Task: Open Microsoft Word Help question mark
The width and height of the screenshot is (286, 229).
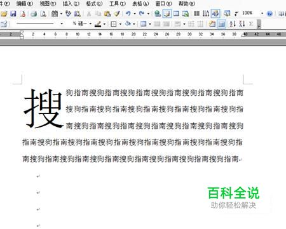Action: point(269,14)
